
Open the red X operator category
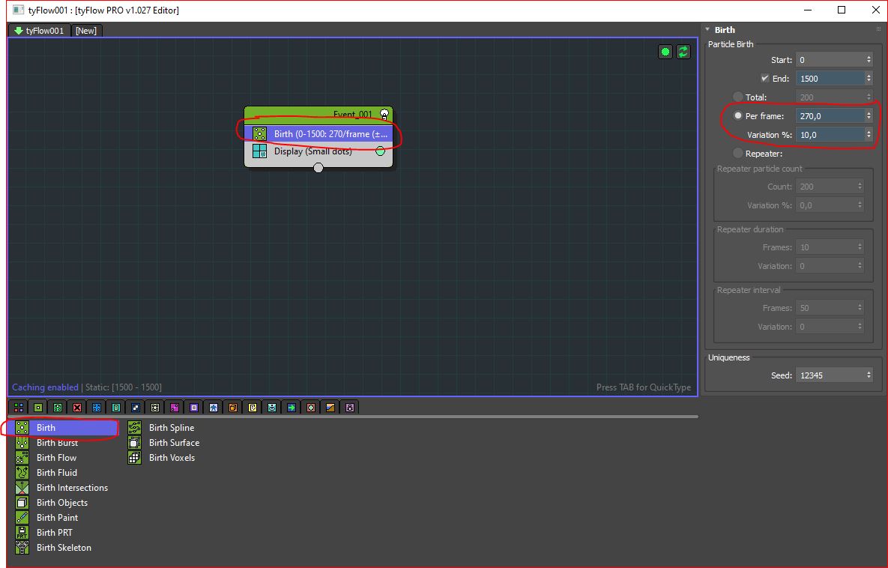click(x=77, y=407)
